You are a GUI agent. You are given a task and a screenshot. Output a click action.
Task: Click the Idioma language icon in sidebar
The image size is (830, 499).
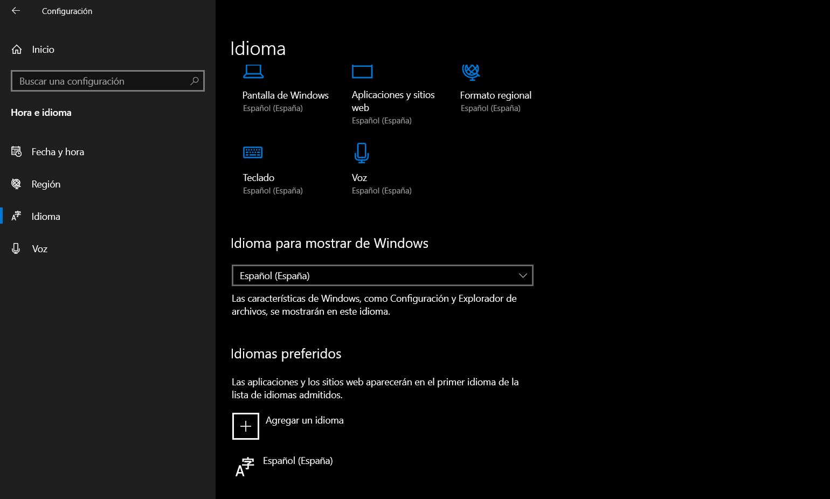17,217
